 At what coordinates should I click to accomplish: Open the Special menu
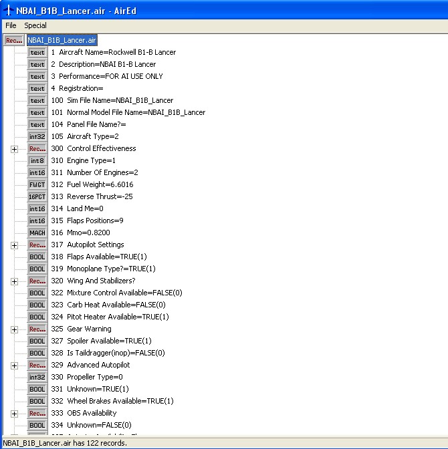[35, 25]
